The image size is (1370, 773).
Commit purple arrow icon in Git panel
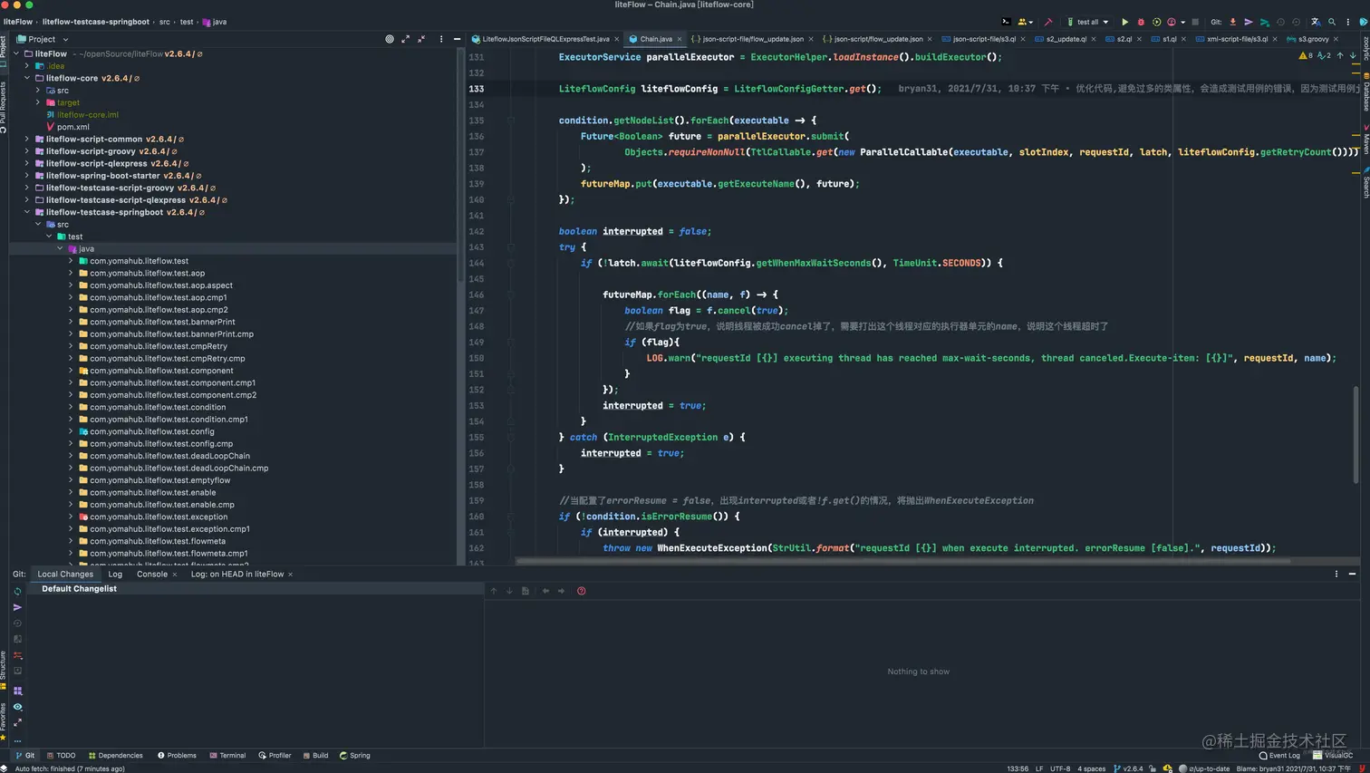pos(17,607)
